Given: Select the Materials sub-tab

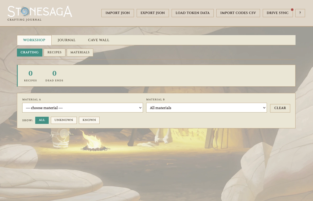Looking at the screenshot, I should 80,52.
